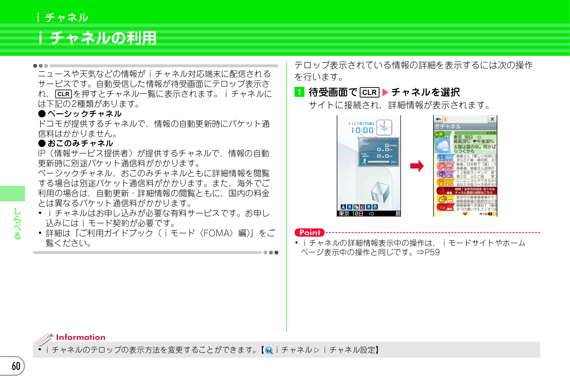Tap the question-mark icon in standby status row
Viewport: 570px width, 388px height.
click(375, 207)
